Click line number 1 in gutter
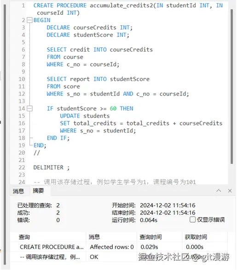 click(23, 6)
